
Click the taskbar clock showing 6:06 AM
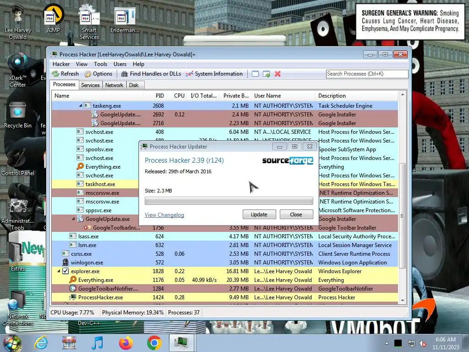click(x=445, y=343)
